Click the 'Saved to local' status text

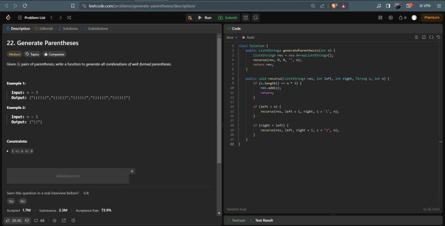[x=236, y=209]
